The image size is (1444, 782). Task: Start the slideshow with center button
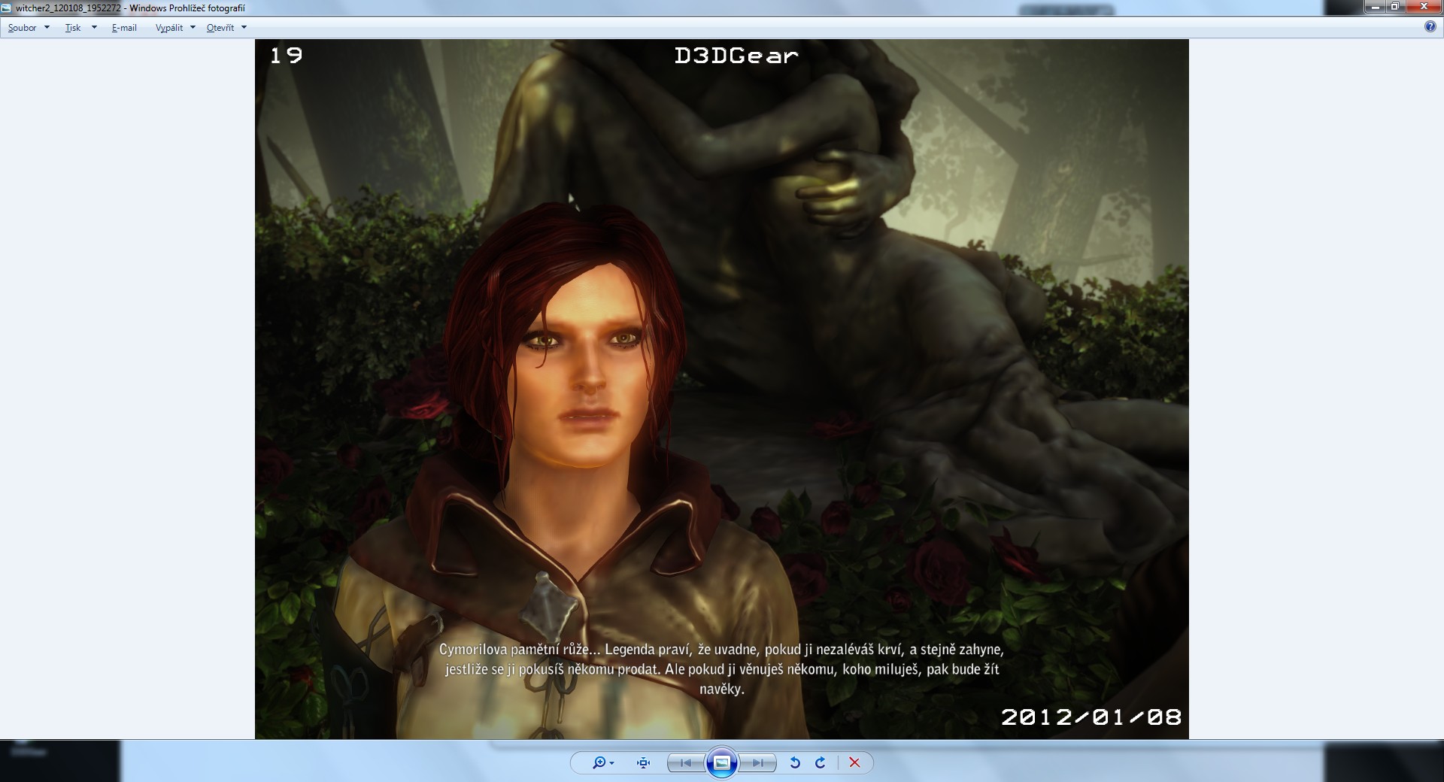click(x=721, y=762)
